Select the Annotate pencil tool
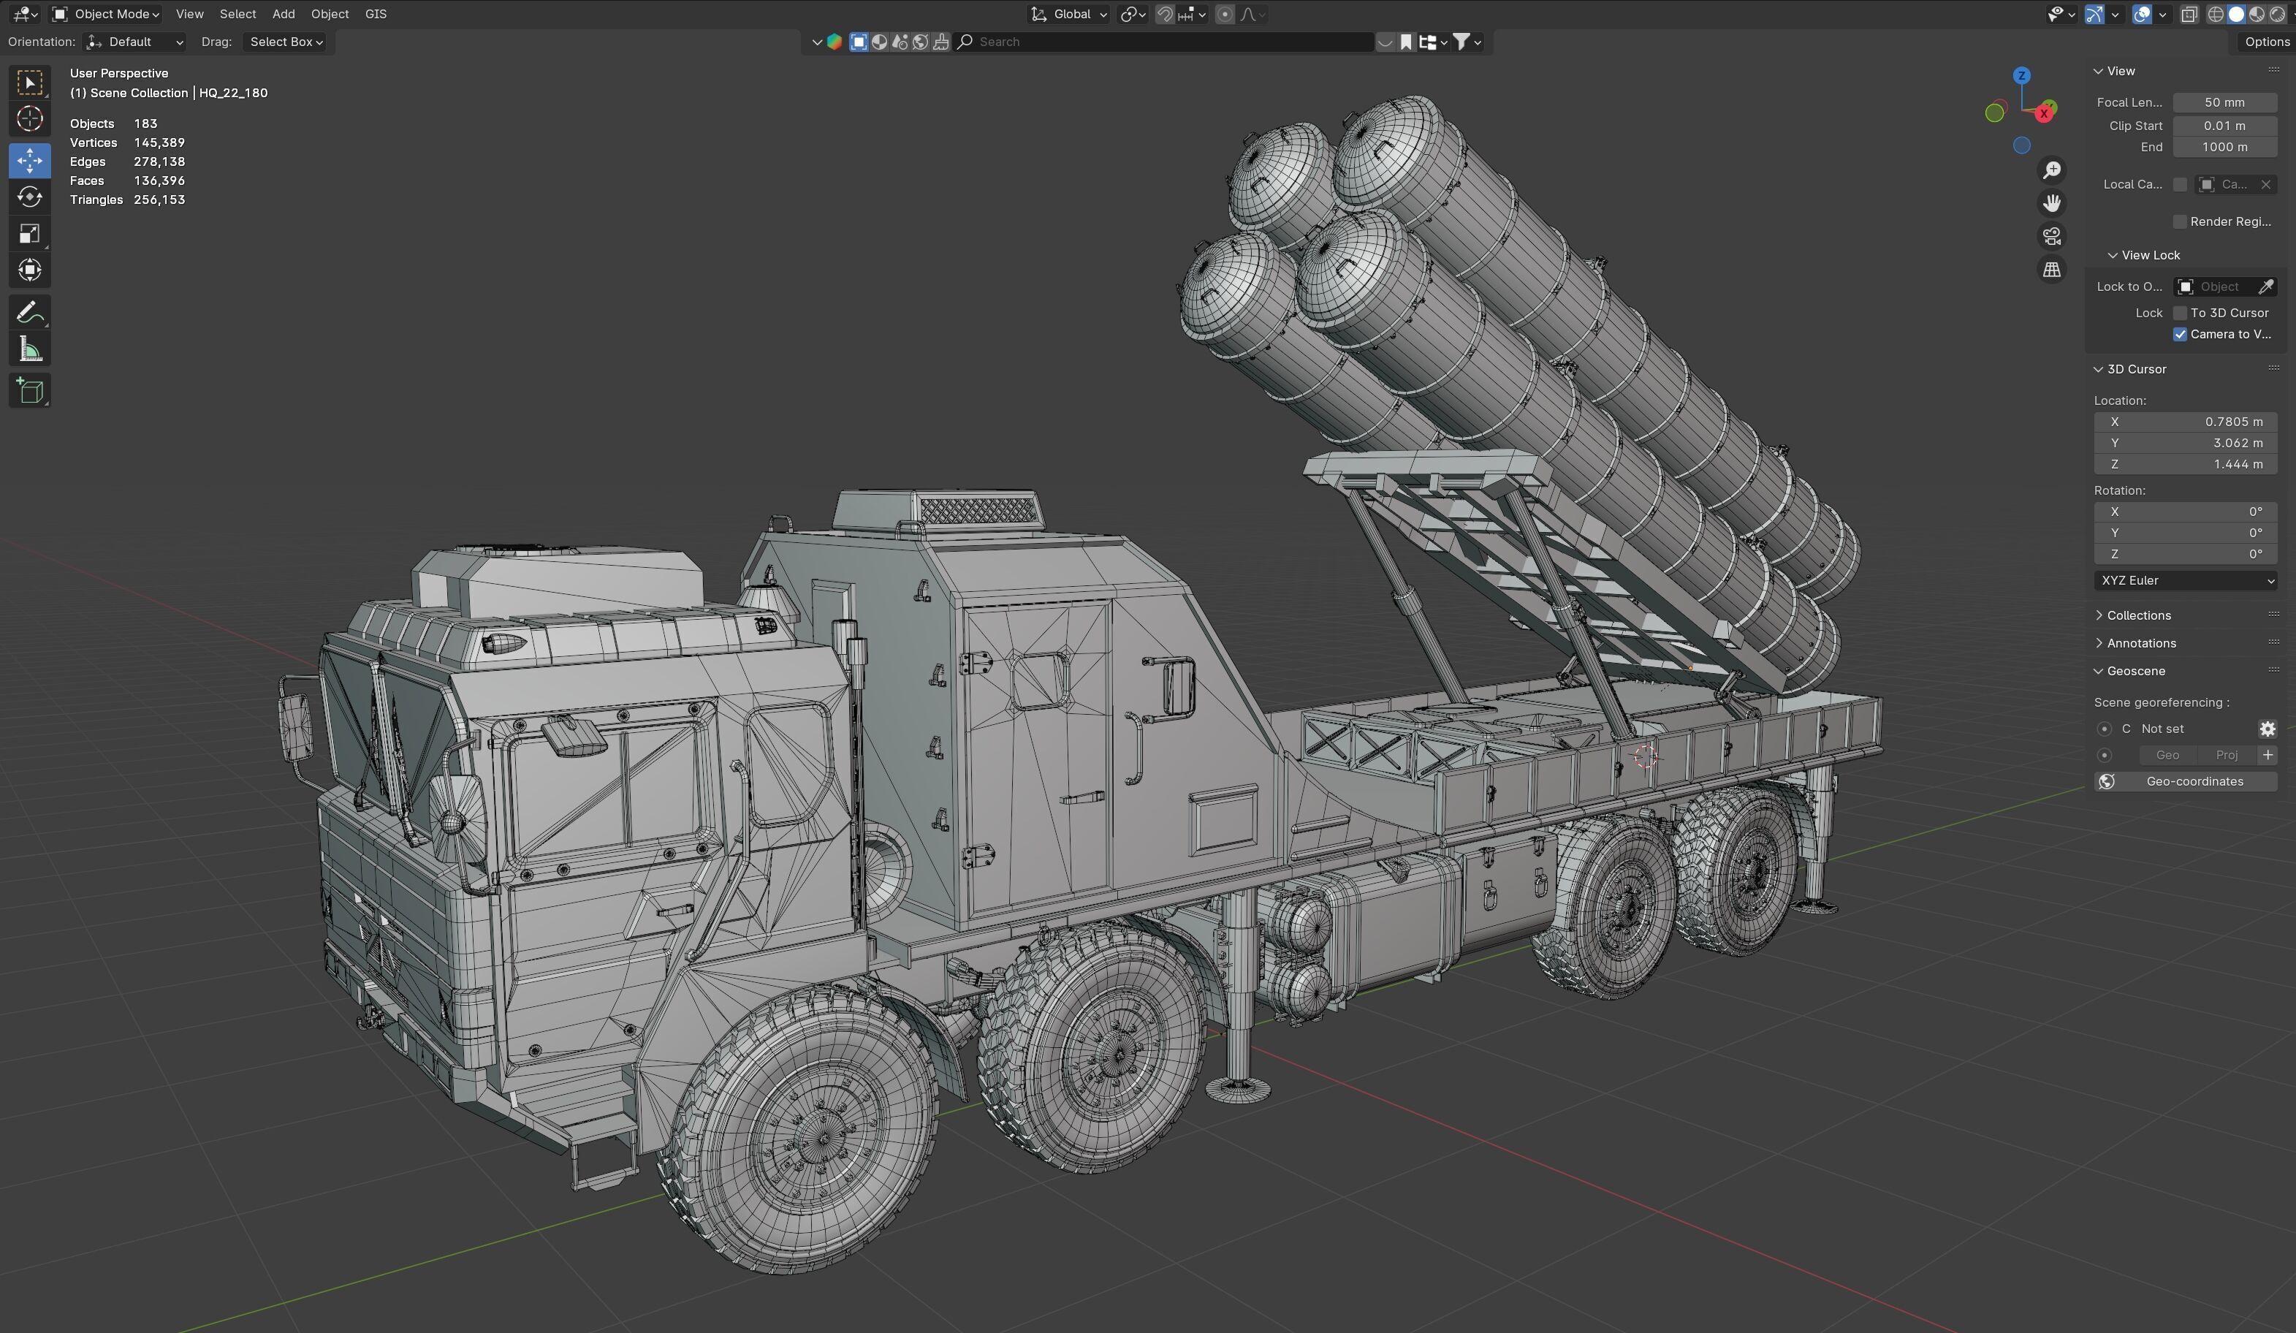2296x1333 pixels. (30, 313)
